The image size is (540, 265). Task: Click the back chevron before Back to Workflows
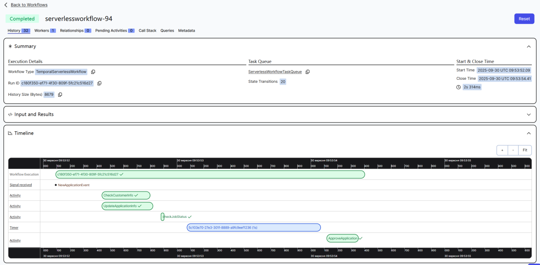pos(6,5)
